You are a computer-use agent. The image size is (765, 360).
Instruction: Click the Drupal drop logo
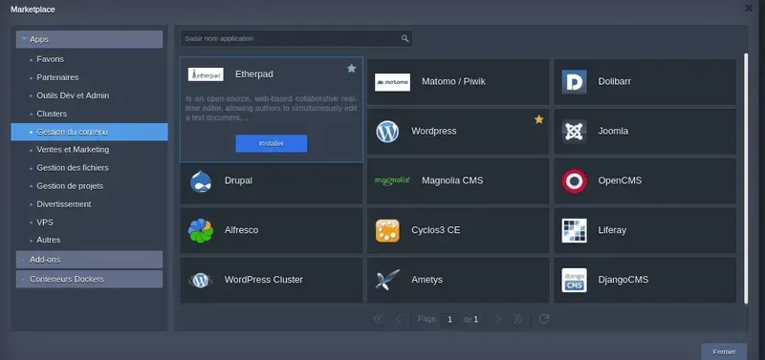tap(201, 181)
